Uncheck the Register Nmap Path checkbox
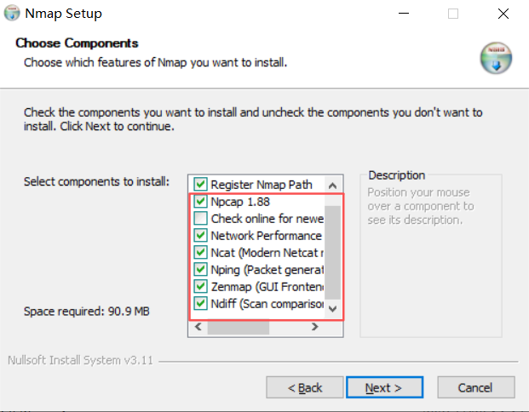529x412 pixels. coord(200,184)
